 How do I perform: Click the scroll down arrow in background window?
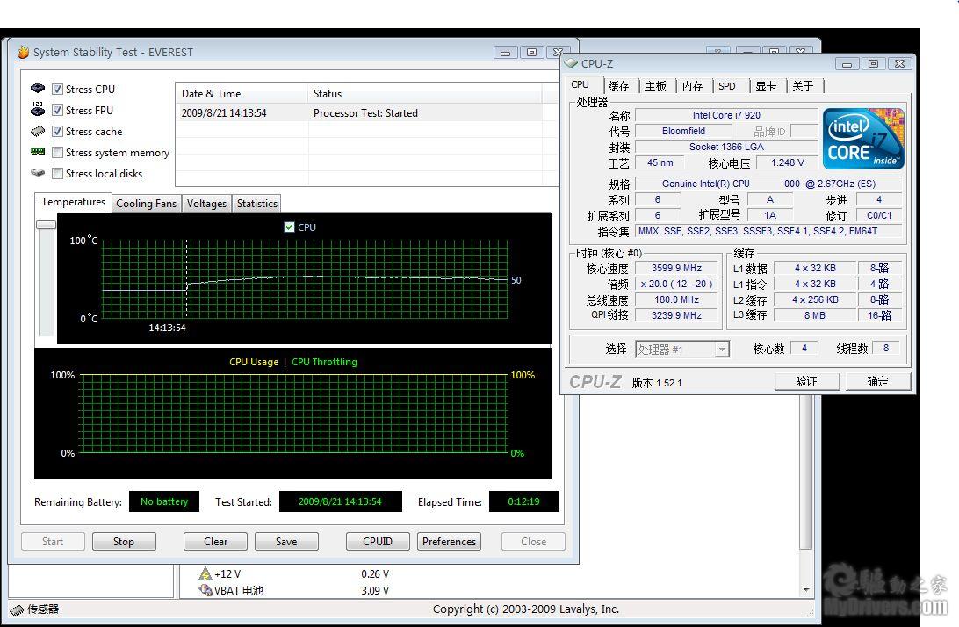click(806, 590)
